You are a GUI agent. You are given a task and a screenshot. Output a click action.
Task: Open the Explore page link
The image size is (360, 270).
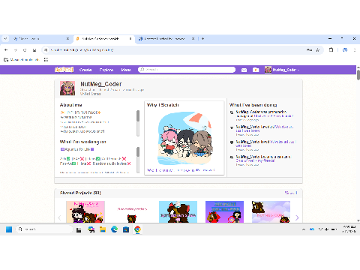[106, 70]
